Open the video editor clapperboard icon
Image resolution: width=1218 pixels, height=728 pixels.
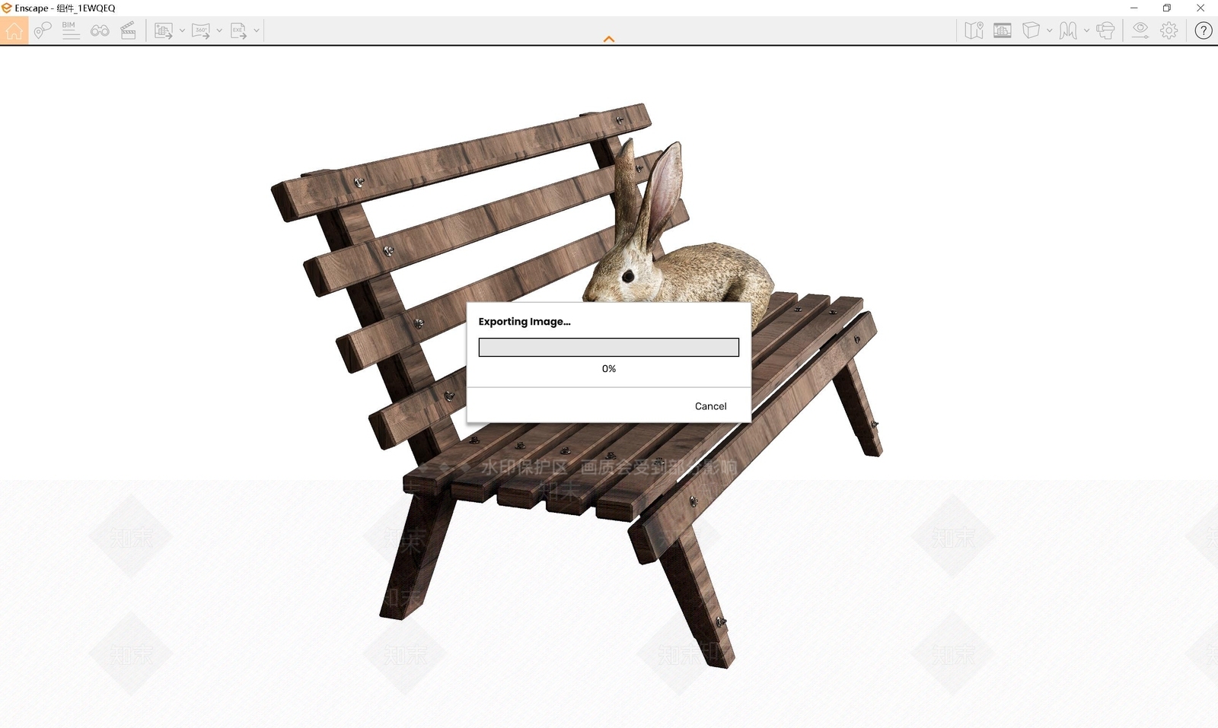click(x=129, y=30)
